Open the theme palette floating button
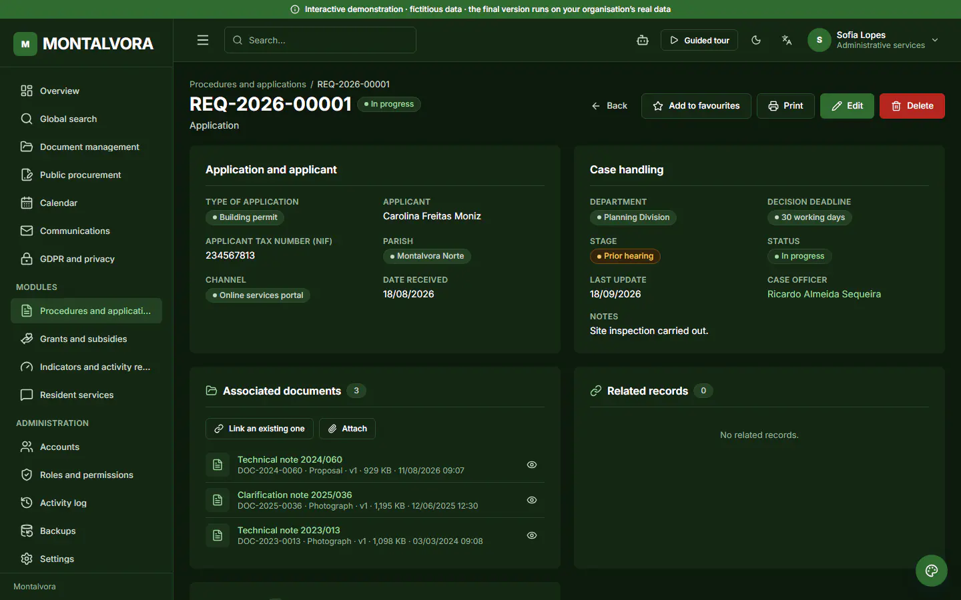Image resolution: width=961 pixels, height=600 pixels. (932, 571)
